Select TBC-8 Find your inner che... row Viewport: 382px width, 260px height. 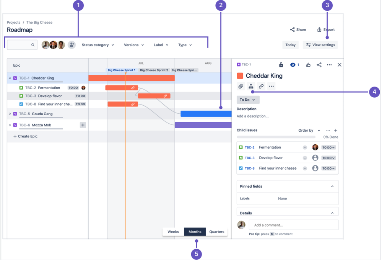(48, 104)
